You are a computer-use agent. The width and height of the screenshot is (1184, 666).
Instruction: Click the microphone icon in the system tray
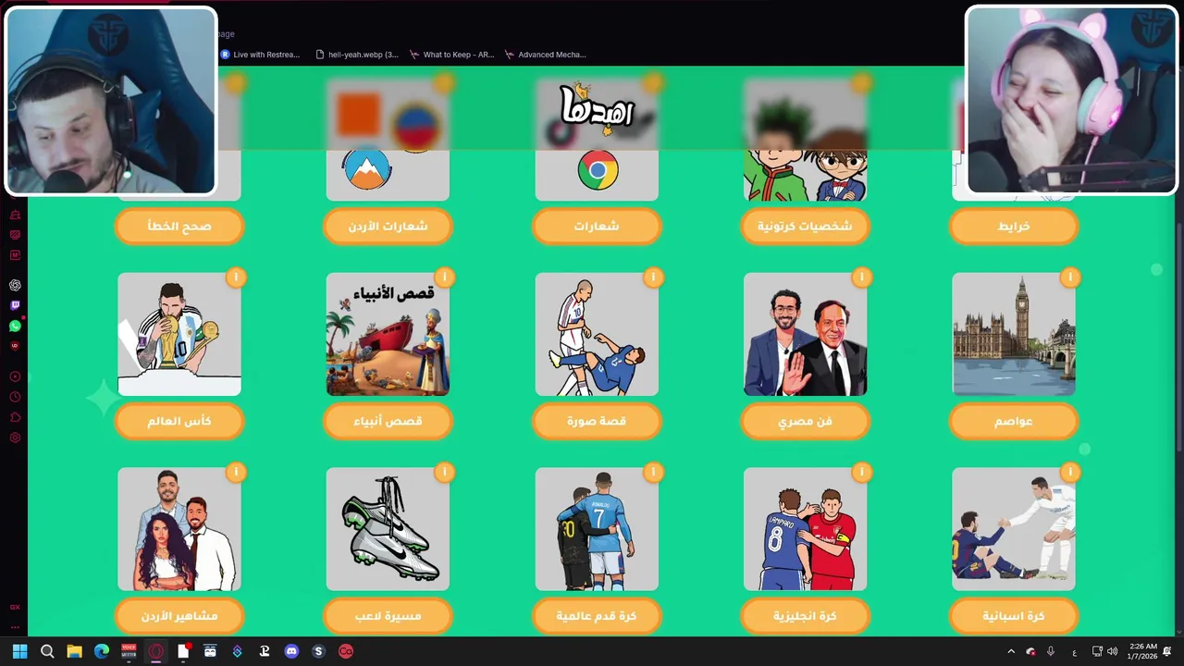click(x=1050, y=651)
